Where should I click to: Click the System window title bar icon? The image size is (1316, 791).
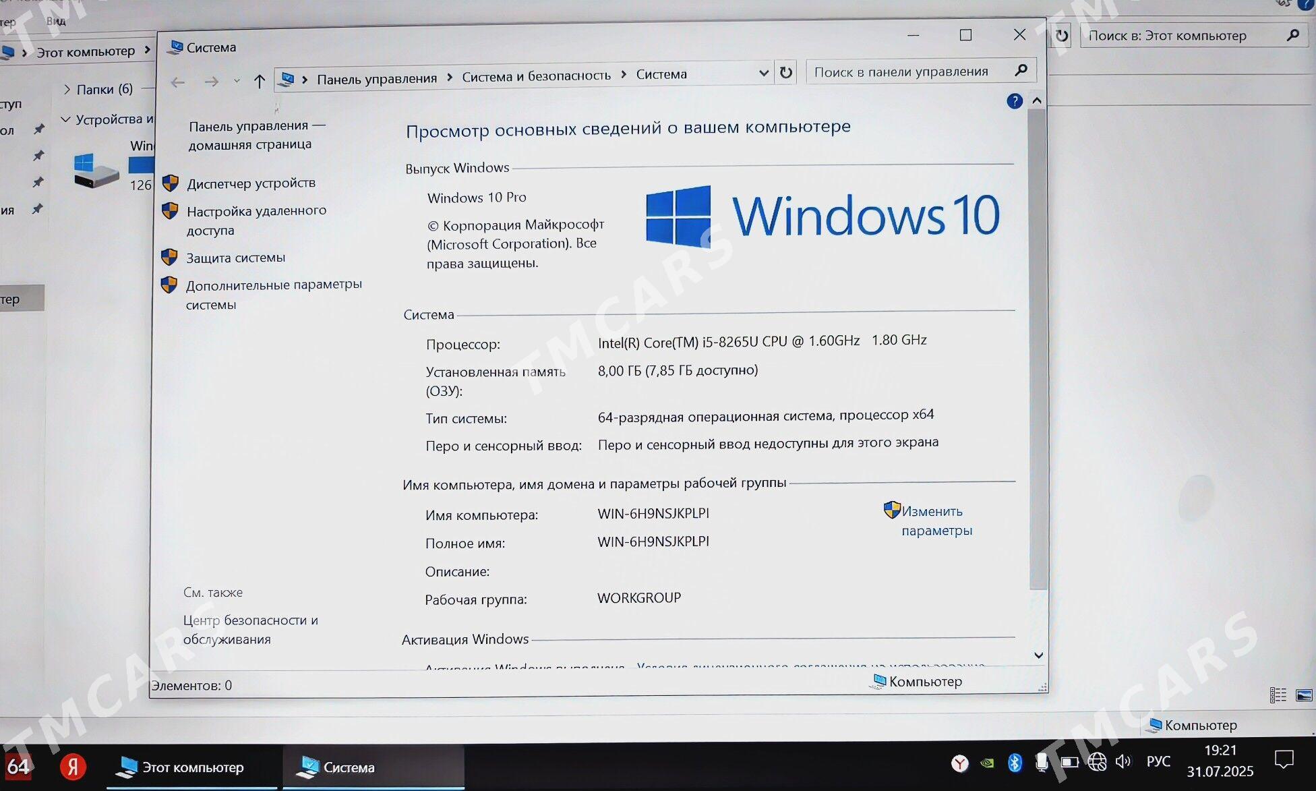175,47
